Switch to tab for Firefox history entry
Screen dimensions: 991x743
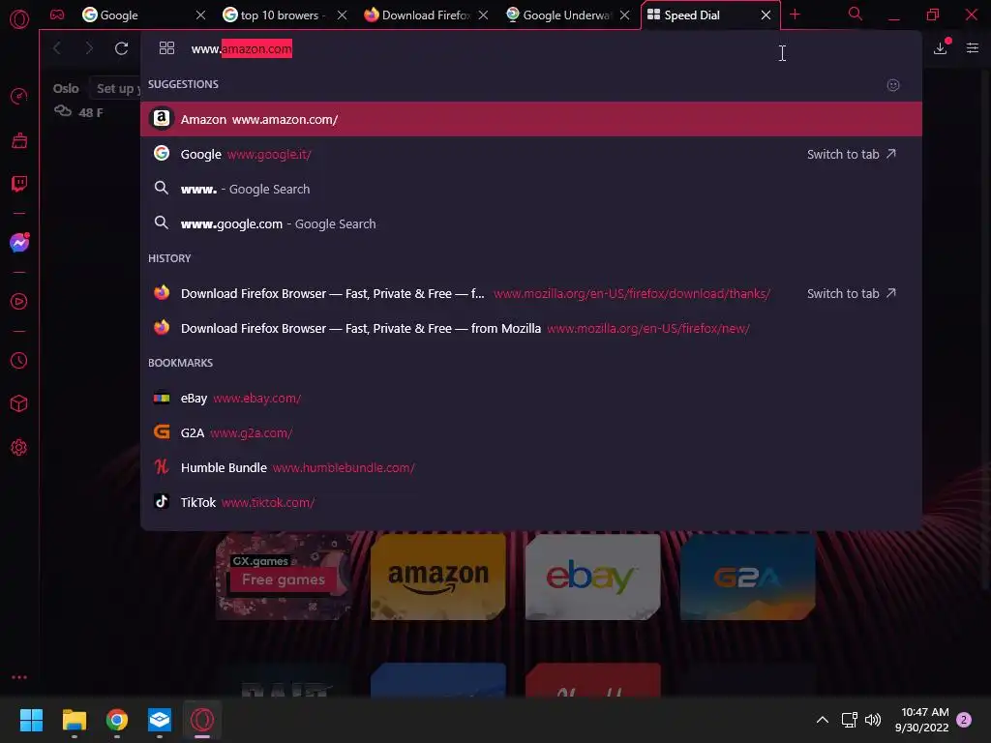852,293
